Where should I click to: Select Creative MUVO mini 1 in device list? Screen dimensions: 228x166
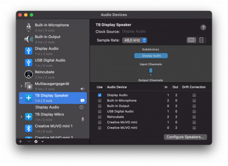(x=53, y=129)
